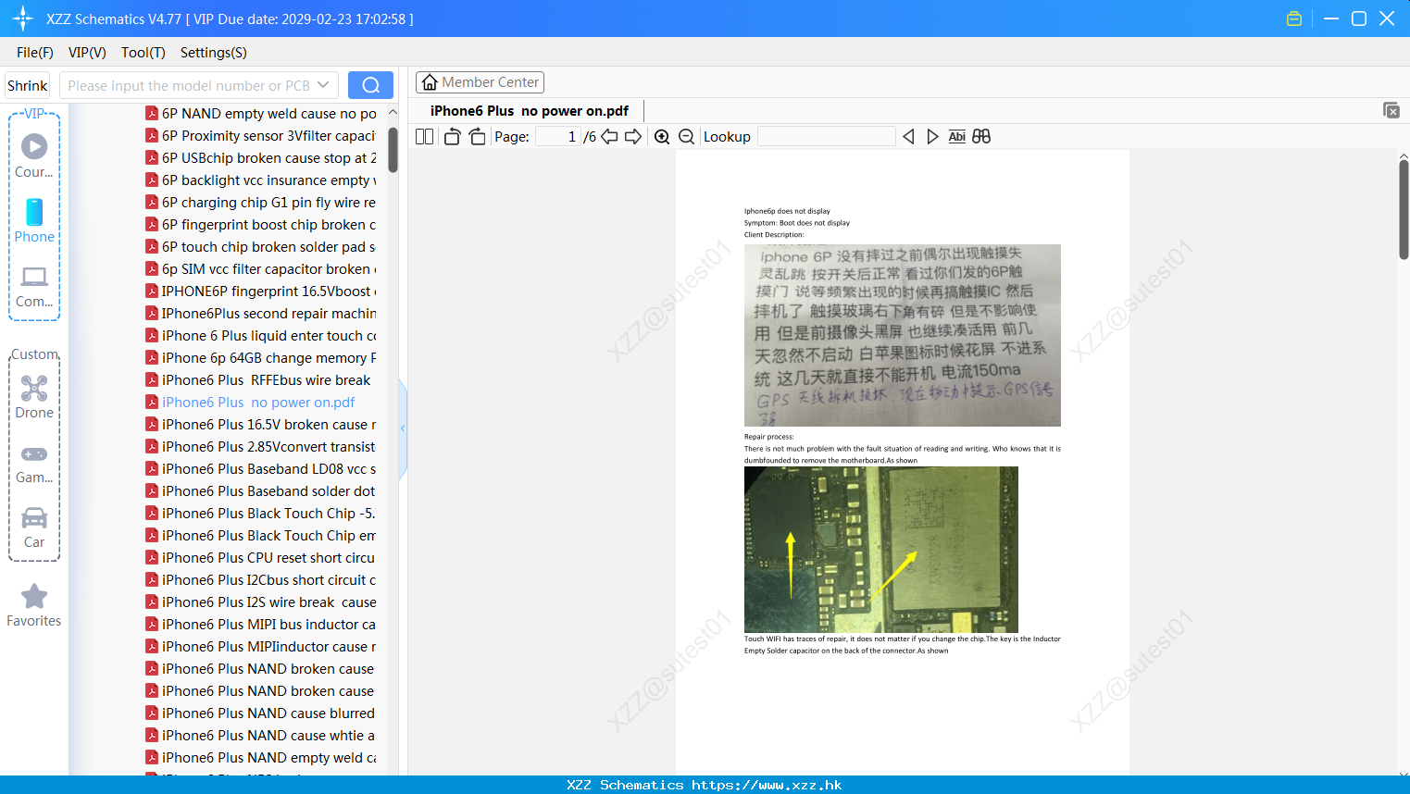Zoom in on the PDF

(x=662, y=137)
